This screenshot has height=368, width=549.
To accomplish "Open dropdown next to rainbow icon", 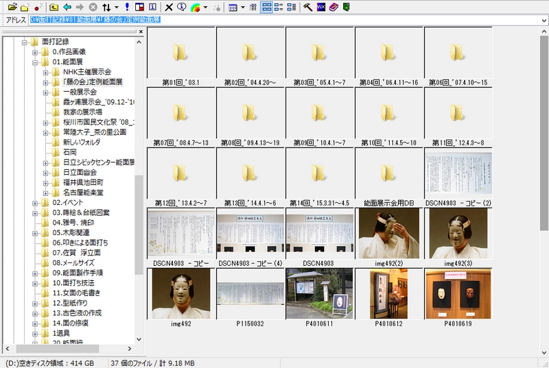I will point(205,7).
